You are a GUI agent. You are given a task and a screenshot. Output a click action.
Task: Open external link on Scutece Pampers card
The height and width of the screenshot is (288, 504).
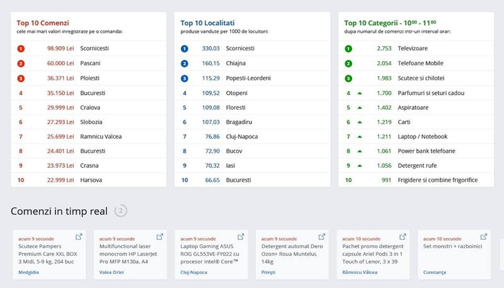pyautogui.click(x=79, y=237)
